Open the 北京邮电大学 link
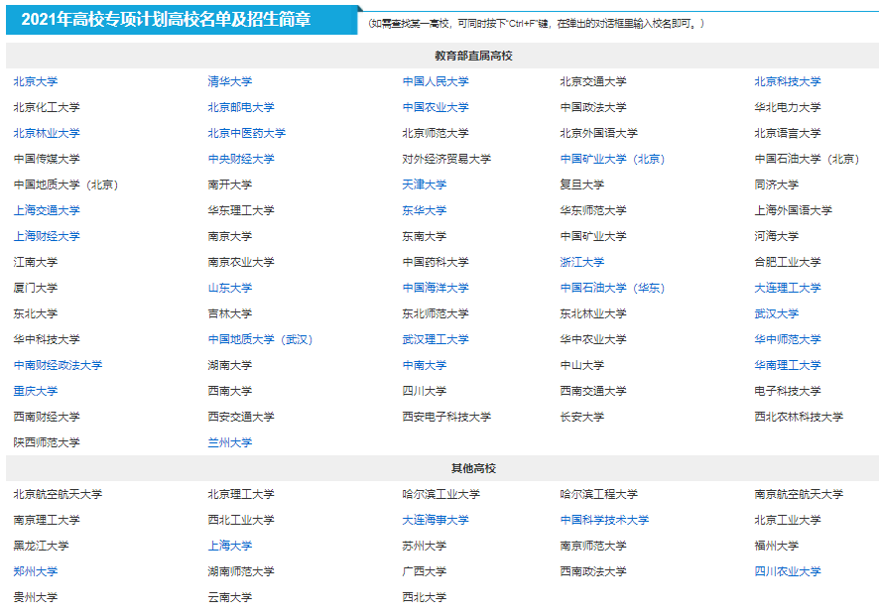 click(241, 107)
